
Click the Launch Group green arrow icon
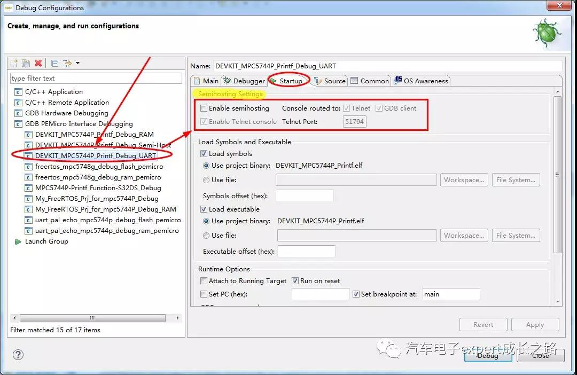pos(18,242)
